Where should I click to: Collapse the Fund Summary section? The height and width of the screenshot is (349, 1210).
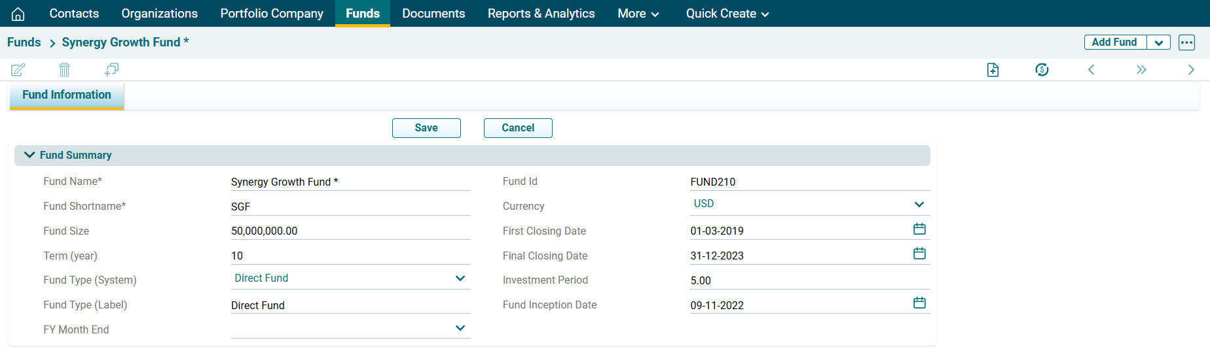pyautogui.click(x=29, y=155)
